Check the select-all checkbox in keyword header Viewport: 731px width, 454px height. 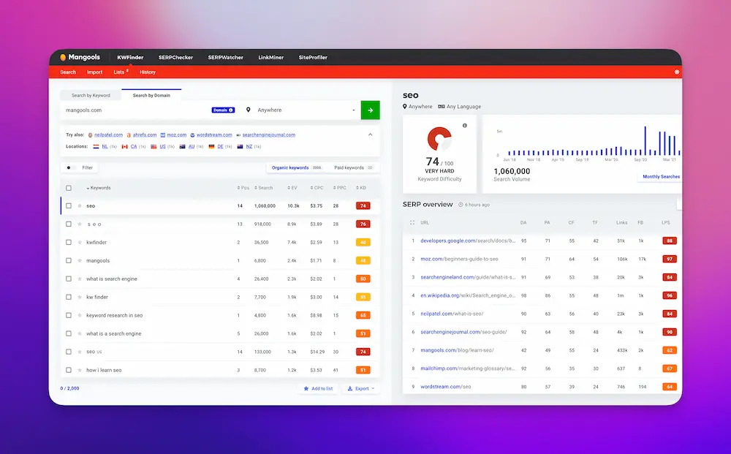tap(67, 187)
